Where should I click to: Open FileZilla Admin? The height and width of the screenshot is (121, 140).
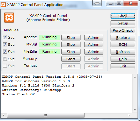94,52
